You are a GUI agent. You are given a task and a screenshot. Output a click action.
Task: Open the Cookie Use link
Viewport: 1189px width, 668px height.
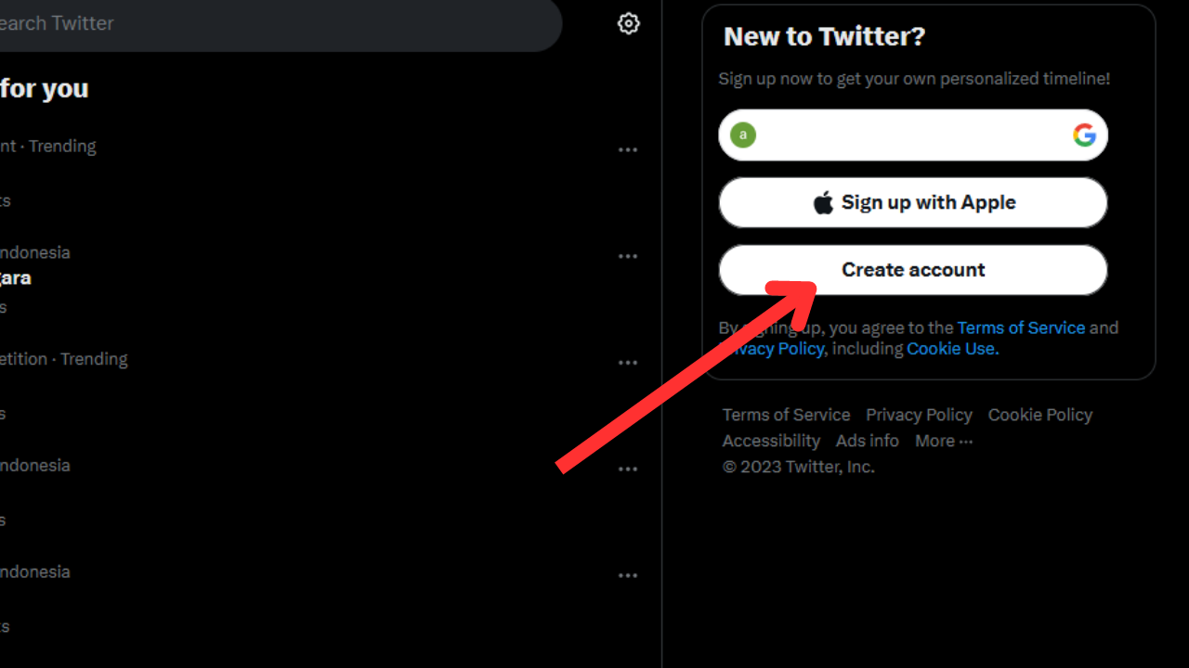(952, 349)
